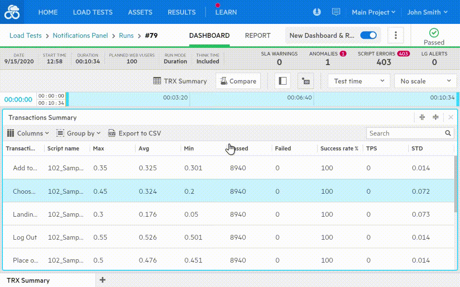
Task: Switch to the REPORT tab
Action: (258, 35)
